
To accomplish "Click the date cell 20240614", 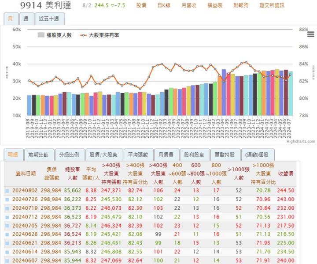I will click(x=25, y=252).
